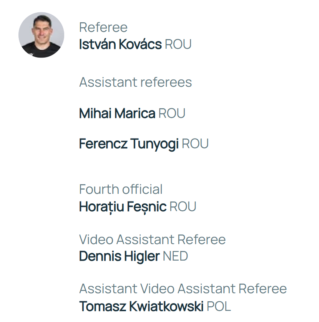
Task: Click "Assistant Video Assistant Referee" heading
Action: point(183,288)
